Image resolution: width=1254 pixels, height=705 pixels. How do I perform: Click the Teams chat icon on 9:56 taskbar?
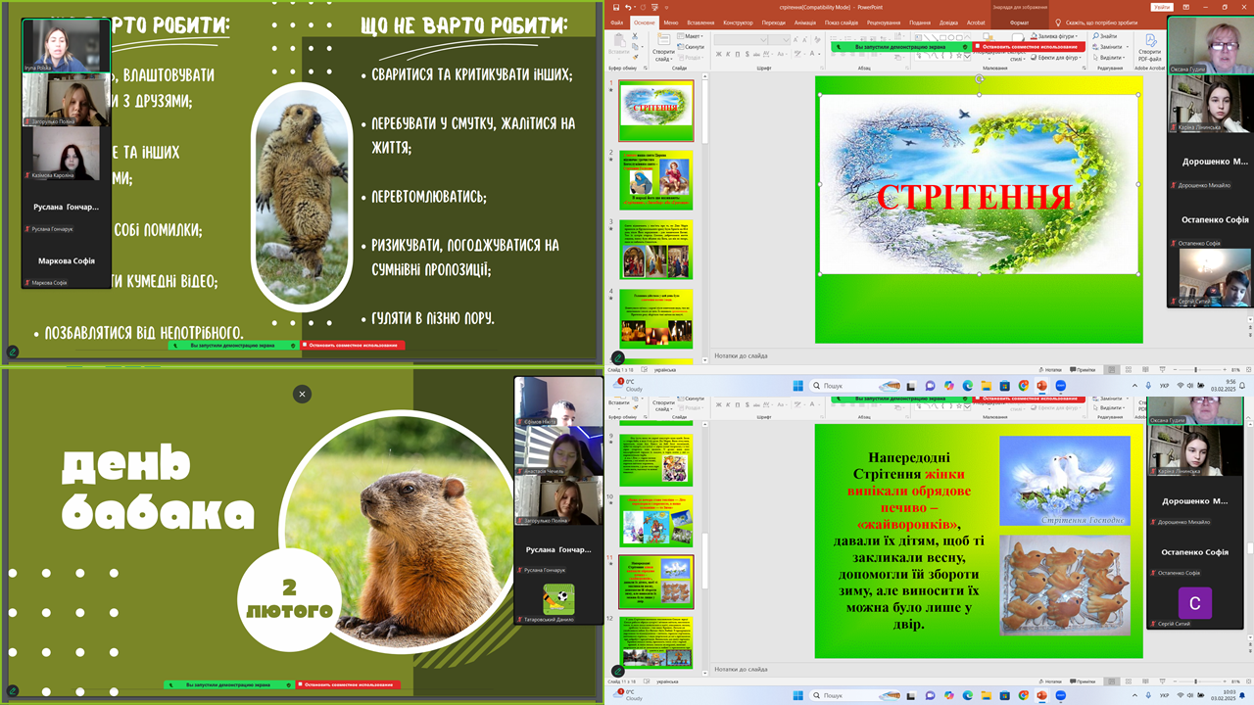[930, 386]
